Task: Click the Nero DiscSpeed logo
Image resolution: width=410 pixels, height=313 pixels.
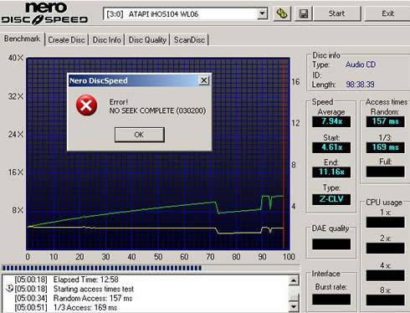Action: point(44,13)
